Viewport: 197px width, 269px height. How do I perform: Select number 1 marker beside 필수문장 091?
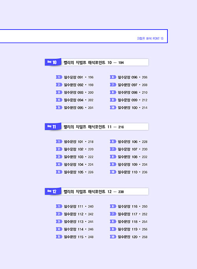(59, 77)
